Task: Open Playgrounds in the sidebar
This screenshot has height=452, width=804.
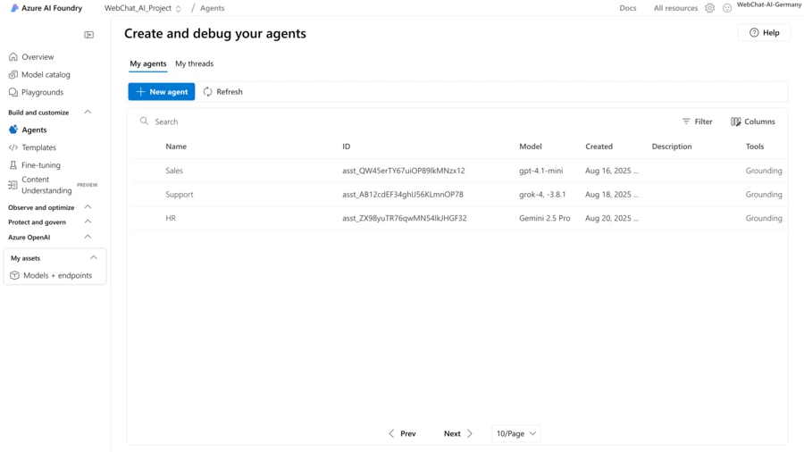Action: [x=42, y=92]
